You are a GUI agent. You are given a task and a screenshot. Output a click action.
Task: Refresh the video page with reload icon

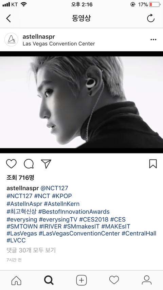point(150,18)
